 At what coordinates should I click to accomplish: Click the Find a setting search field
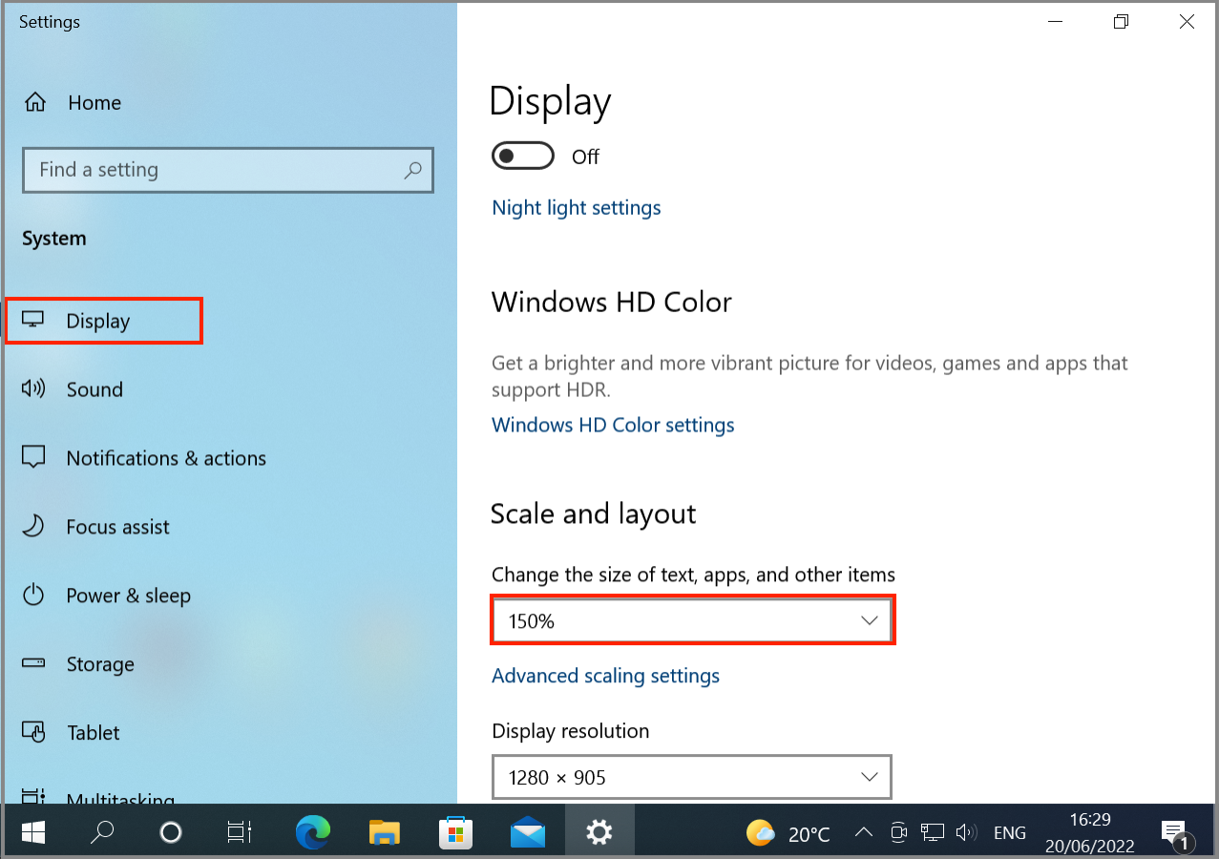click(228, 170)
